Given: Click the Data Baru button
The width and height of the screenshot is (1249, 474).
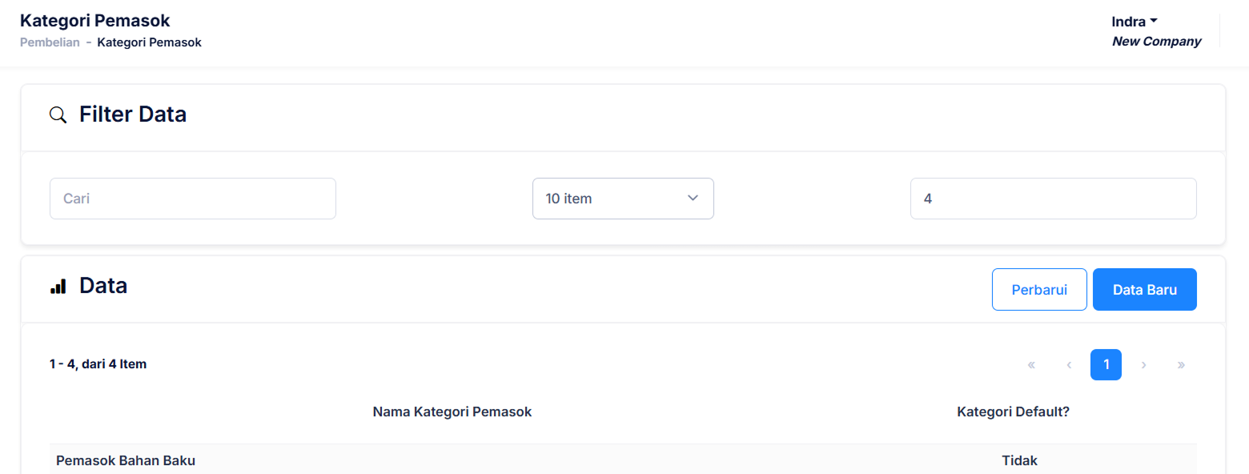Looking at the screenshot, I should [x=1144, y=289].
